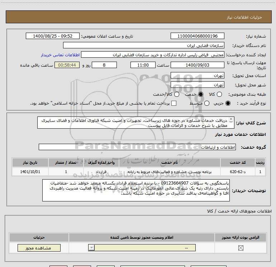
Task: Click the deadline time field 11:00
Action: (x=143, y=65)
